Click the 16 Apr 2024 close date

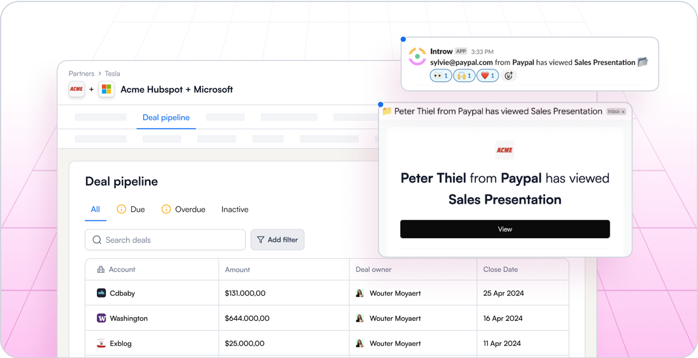(503, 318)
